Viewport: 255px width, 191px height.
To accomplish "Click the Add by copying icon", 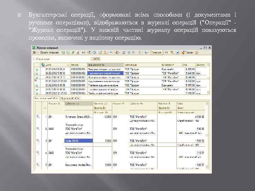I will pos(68,53).
